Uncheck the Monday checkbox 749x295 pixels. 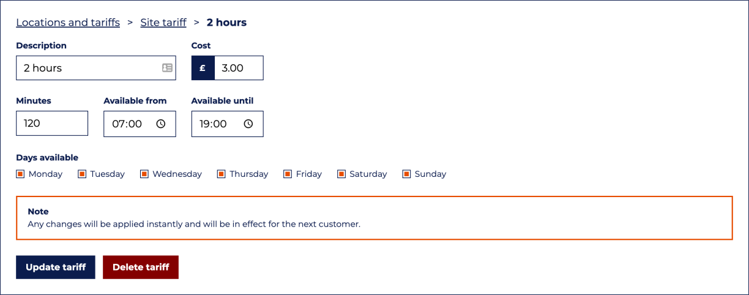(20, 174)
